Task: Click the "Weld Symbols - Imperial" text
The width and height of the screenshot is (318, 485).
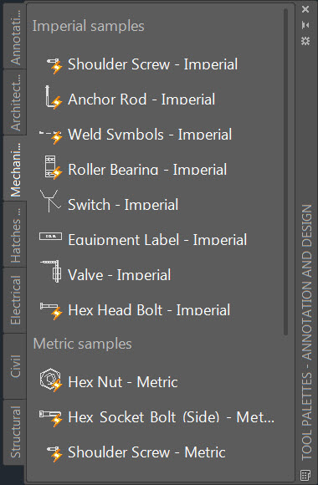Action: pyautogui.click(x=150, y=135)
